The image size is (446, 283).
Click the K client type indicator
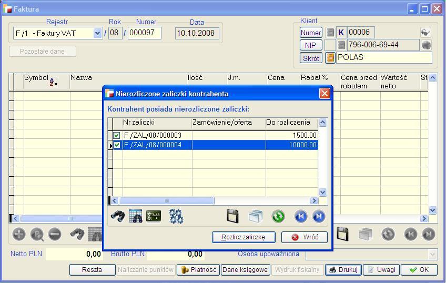click(x=341, y=33)
